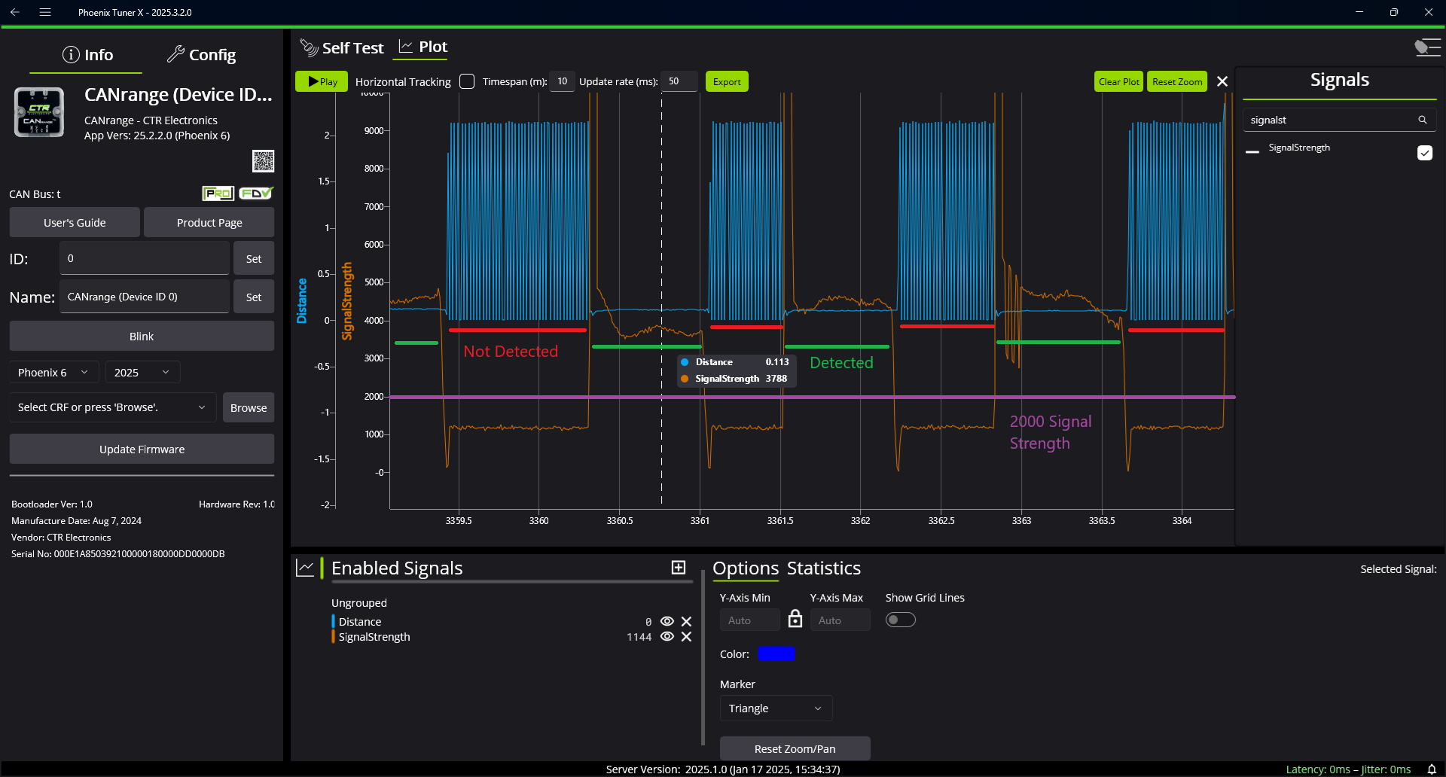The width and height of the screenshot is (1446, 777).
Task: Open the 2025 year dropdown
Action: [x=142, y=373]
